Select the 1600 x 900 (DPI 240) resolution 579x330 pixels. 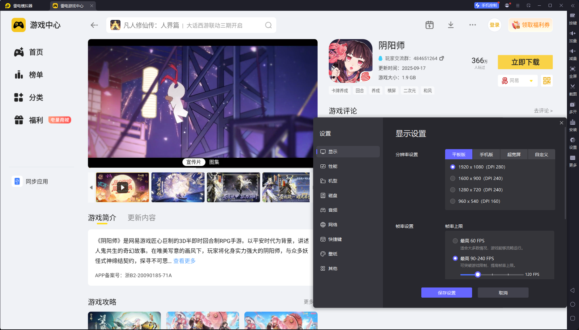coord(453,178)
